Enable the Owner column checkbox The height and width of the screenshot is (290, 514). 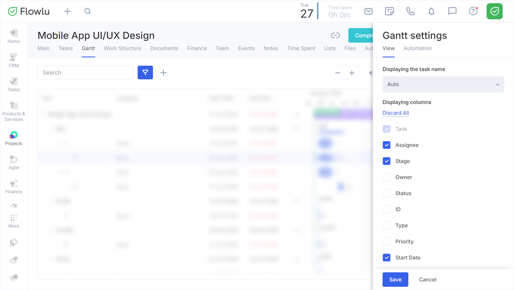(387, 177)
